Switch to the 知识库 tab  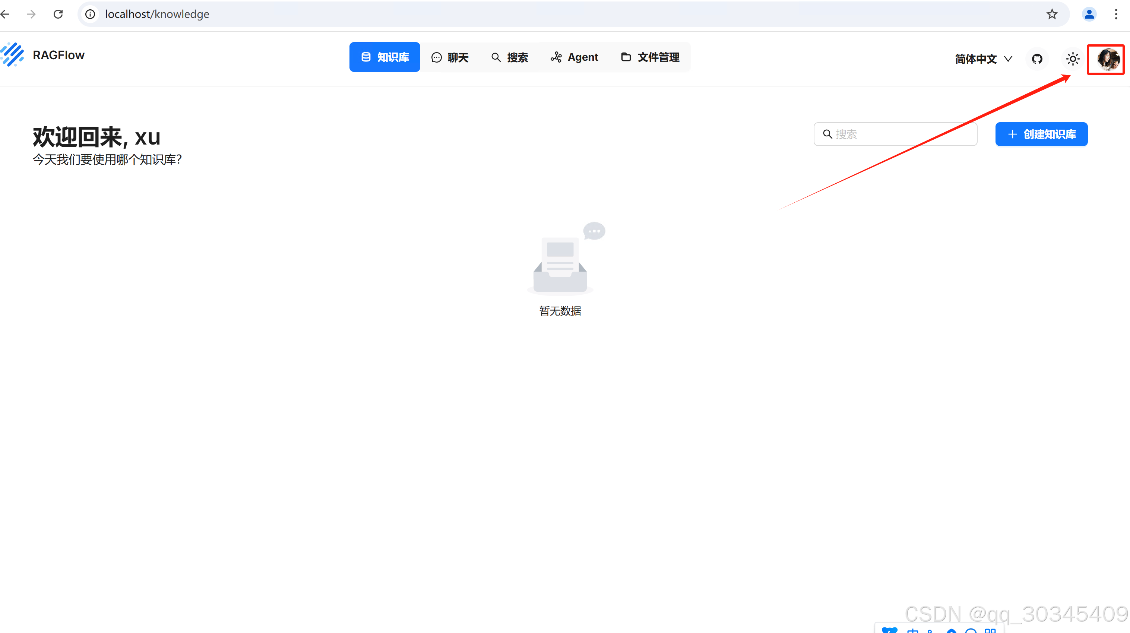(x=385, y=57)
